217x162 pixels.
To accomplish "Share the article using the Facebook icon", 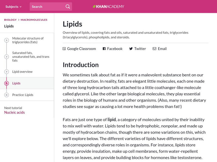I will tap(104, 49).
